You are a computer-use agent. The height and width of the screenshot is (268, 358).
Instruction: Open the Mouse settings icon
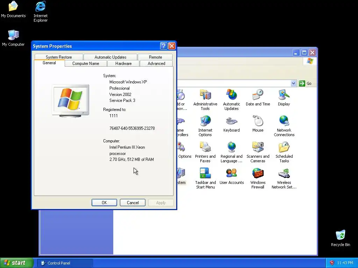[x=258, y=124]
